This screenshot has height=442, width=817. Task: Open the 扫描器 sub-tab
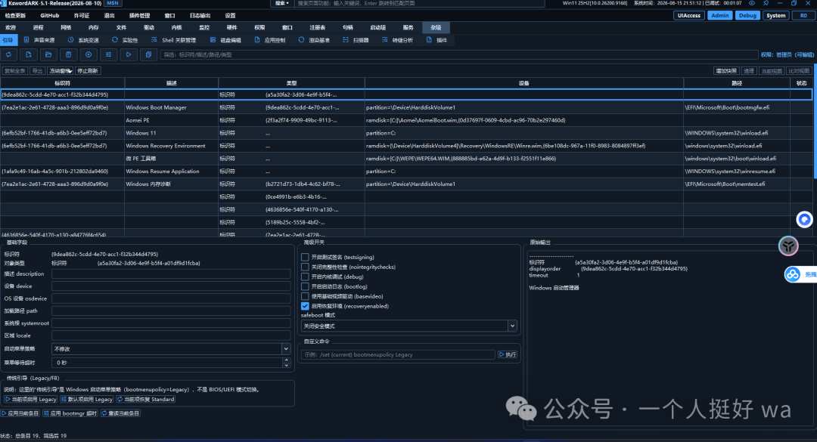tap(356, 40)
